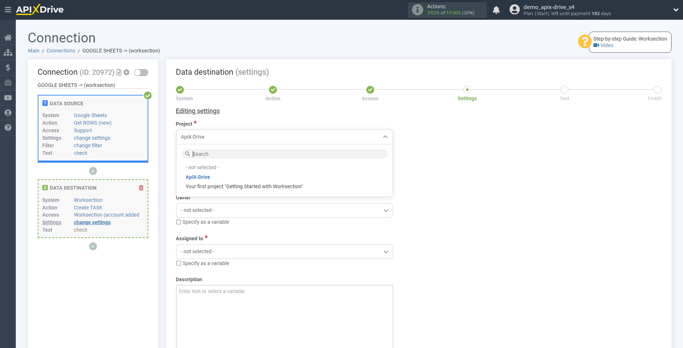The height and width of the screenshot is (348, 683).
Task: Open the hamburger menu
Action: click(8, 10)
